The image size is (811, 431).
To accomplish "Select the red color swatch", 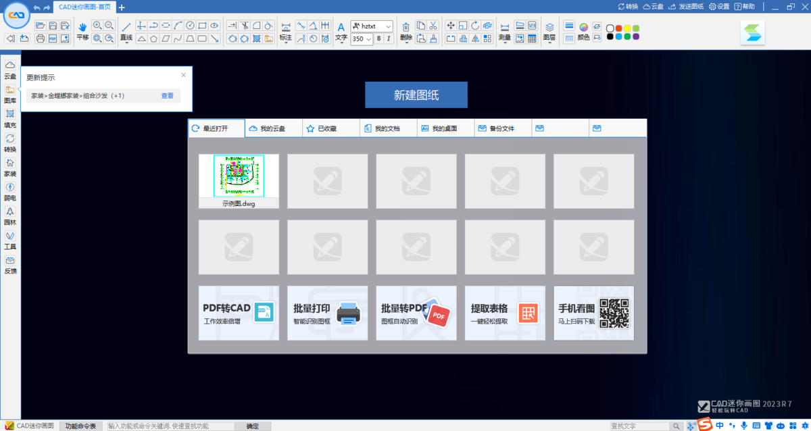I will click(619, 27).
